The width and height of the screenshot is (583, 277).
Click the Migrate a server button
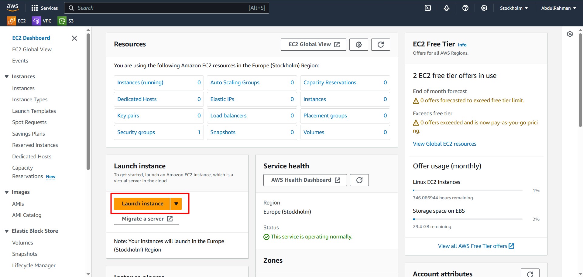tap(146, 219)
